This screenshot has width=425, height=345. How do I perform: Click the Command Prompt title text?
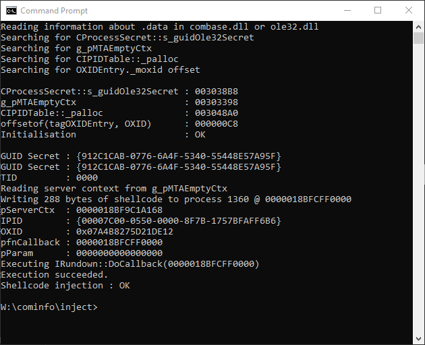[x=54, y=11]
